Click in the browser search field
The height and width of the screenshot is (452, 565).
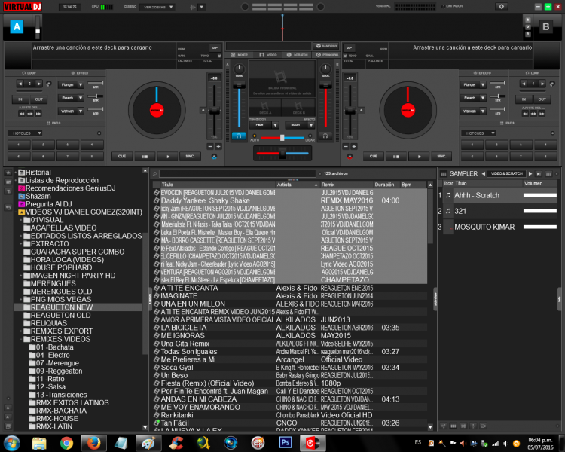(237, 173)
